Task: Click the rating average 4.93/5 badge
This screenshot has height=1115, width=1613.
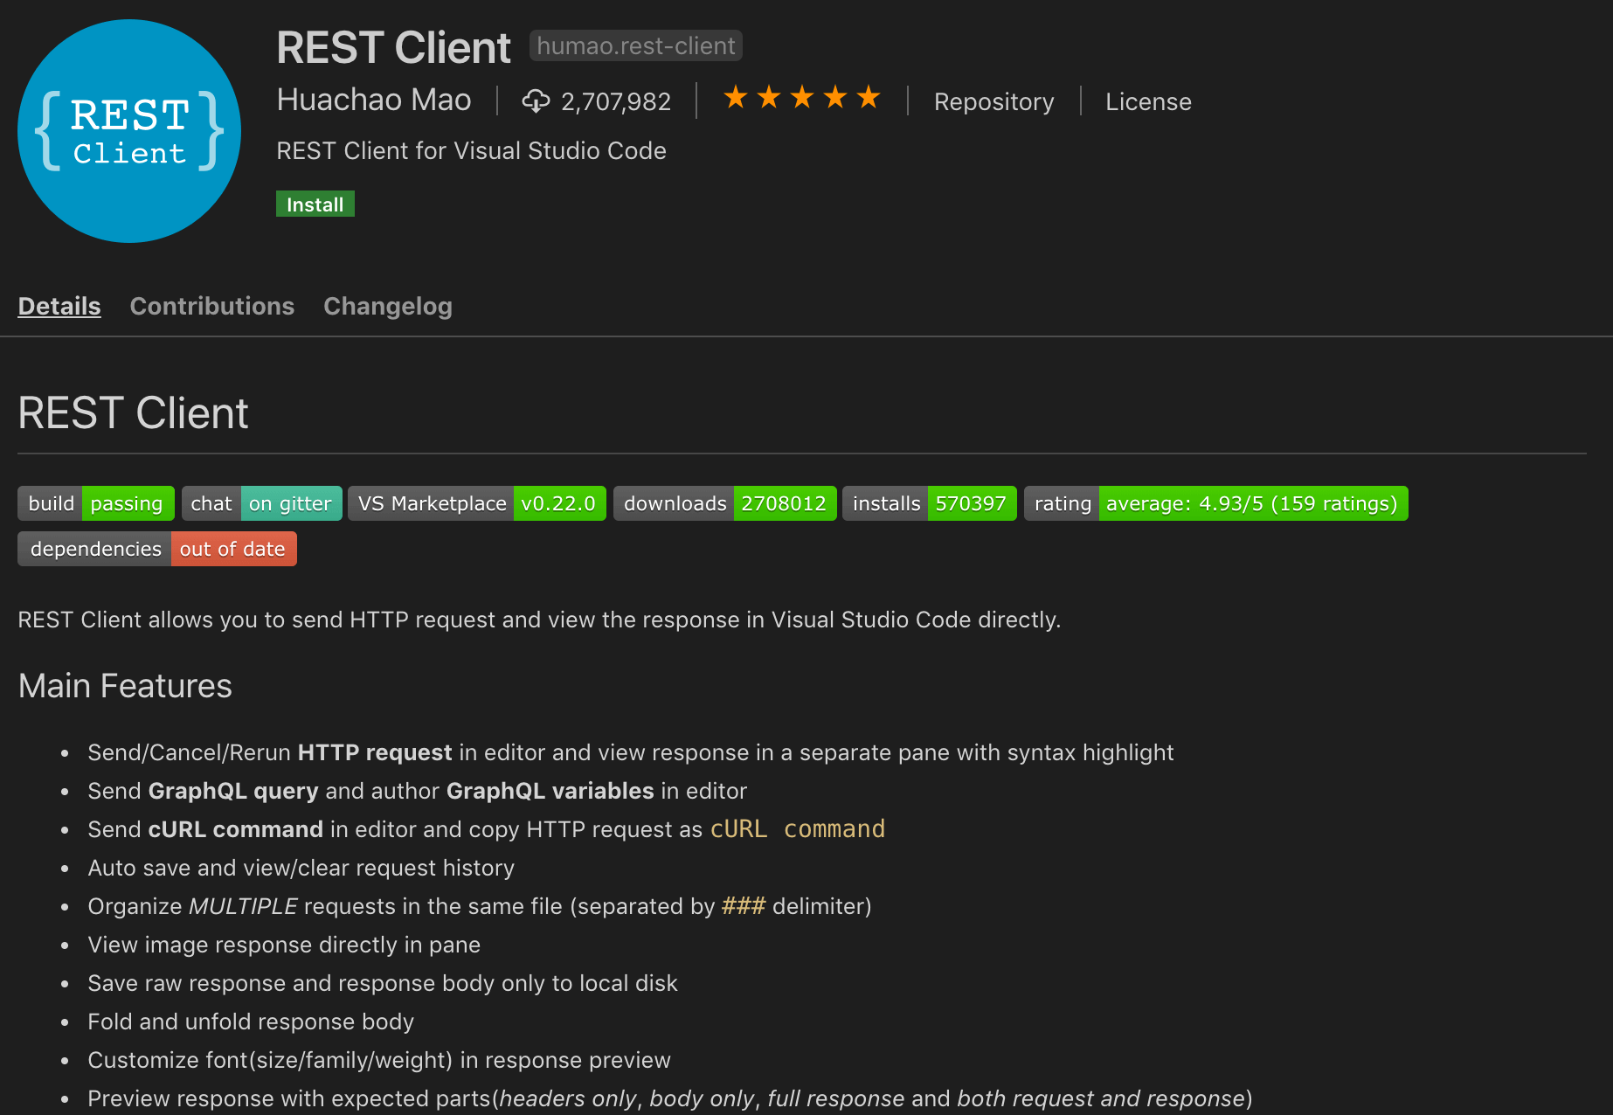Action: [1216, 503]
